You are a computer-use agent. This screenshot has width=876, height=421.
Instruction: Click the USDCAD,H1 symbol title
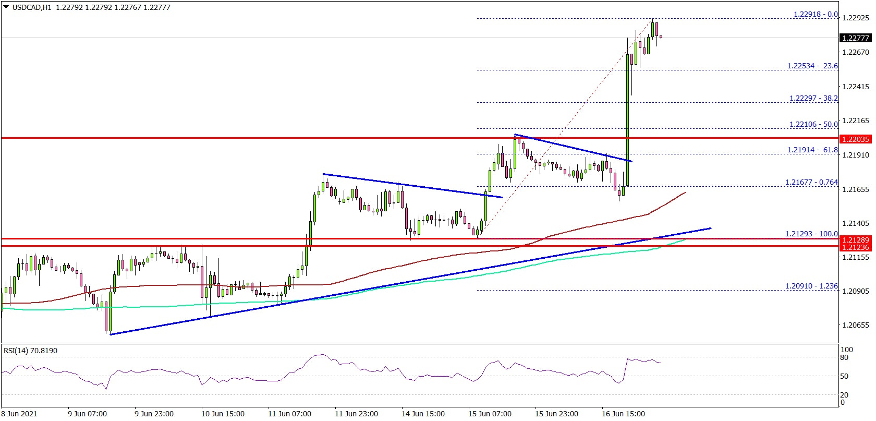[x=31, y=7]
